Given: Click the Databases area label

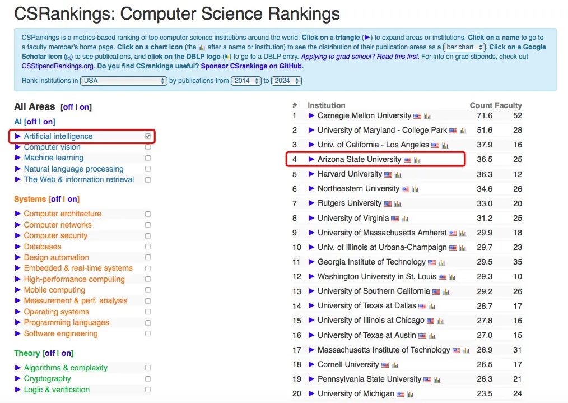Looking at the screenshot, I should click(x=43, y=247).
